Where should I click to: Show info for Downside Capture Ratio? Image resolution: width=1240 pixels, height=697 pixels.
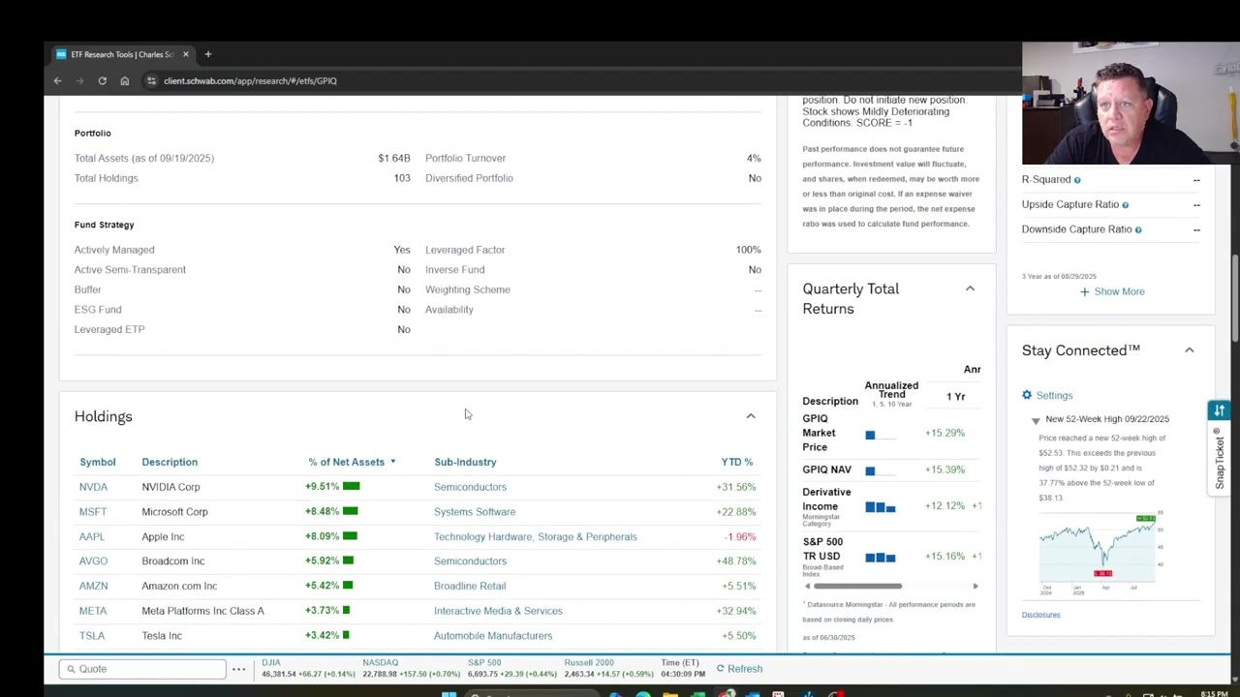click(x=1137, y=230)
